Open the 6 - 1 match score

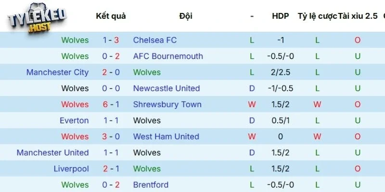click(111, 105)
